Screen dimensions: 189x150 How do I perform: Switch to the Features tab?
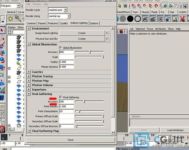pyautogui.click(x=53, y=23)
